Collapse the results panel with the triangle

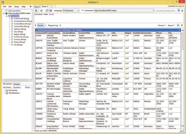click(x=36, y=25)
